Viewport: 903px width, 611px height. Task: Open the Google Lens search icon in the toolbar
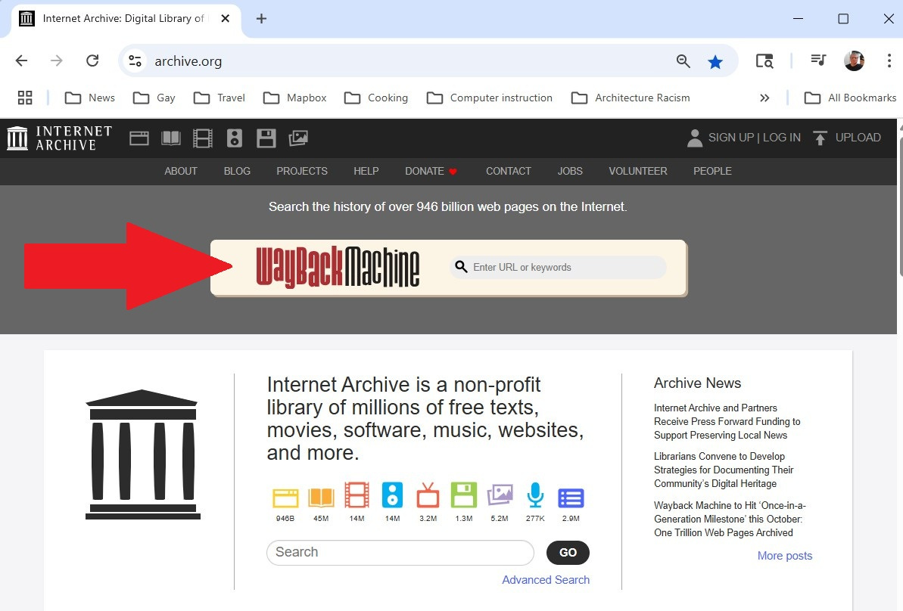(764, 61)
